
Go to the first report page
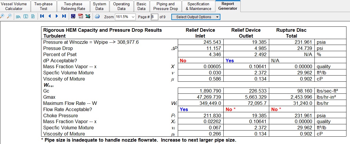coord(42,16)
